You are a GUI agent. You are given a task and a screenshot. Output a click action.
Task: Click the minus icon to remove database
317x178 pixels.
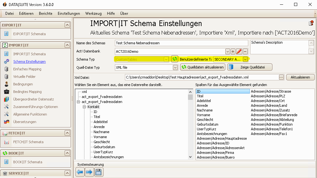tap(245, 51)
